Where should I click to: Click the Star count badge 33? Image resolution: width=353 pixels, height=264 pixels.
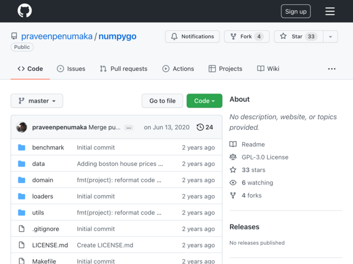[311, 36]
